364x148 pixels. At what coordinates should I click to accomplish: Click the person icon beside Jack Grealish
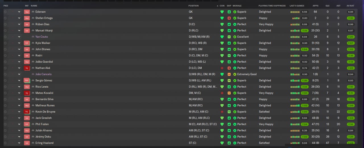[33, 118]
